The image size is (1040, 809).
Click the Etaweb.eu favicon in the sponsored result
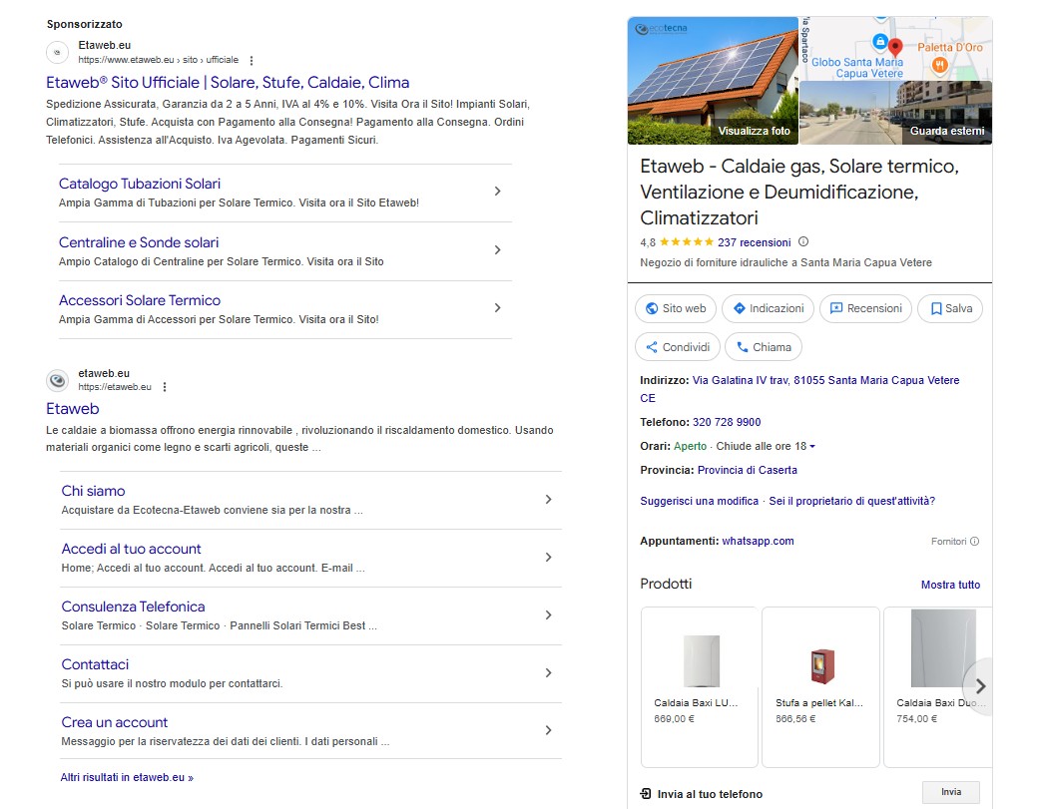[x=58, y=53]
